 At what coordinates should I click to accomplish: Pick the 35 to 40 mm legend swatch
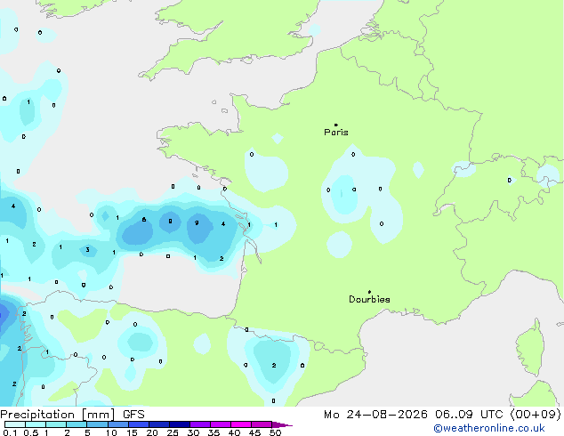pyautogui.click(x=220, y=424)
